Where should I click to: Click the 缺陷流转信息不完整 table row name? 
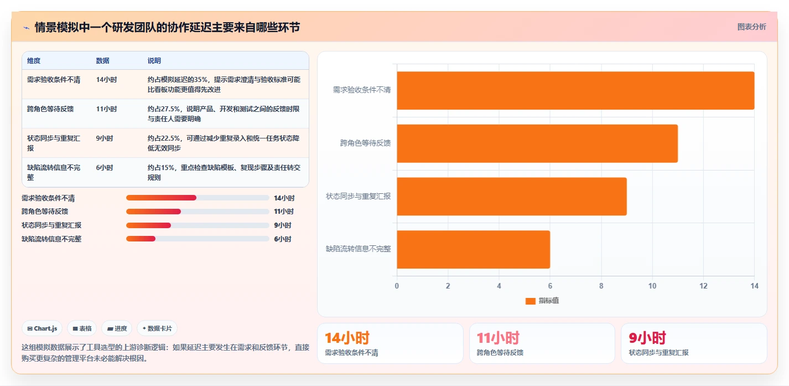[54, 172]
